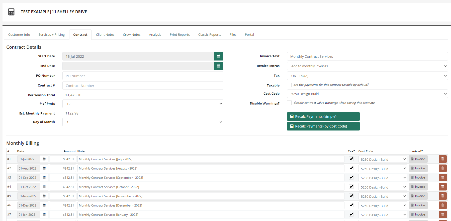Delete the October 2022 payment row
451x221 pixels.
(442, 187)
